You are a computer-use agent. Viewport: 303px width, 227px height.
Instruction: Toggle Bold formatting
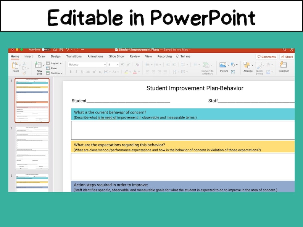click(x=71, y=72)
